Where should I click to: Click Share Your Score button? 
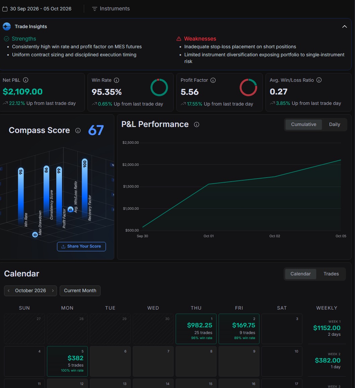coord(81,247)
